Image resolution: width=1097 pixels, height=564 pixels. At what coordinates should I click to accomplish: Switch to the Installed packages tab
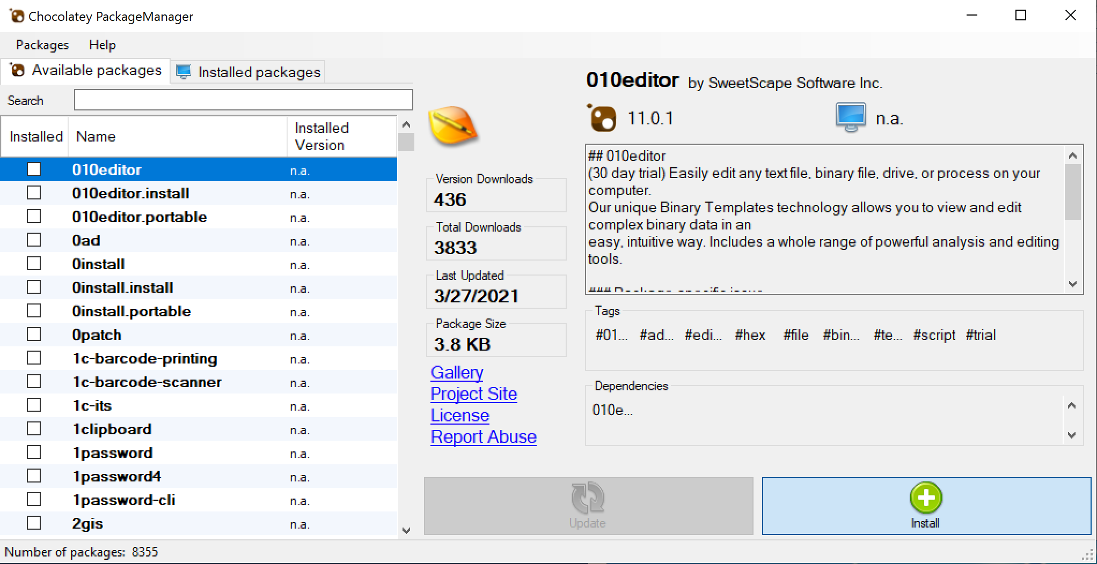coord(248,72)
